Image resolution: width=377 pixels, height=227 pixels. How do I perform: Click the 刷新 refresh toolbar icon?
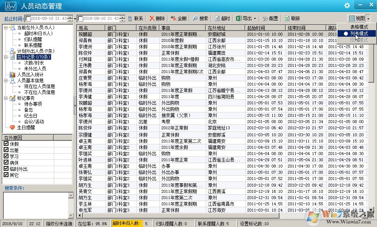point(287,18)
